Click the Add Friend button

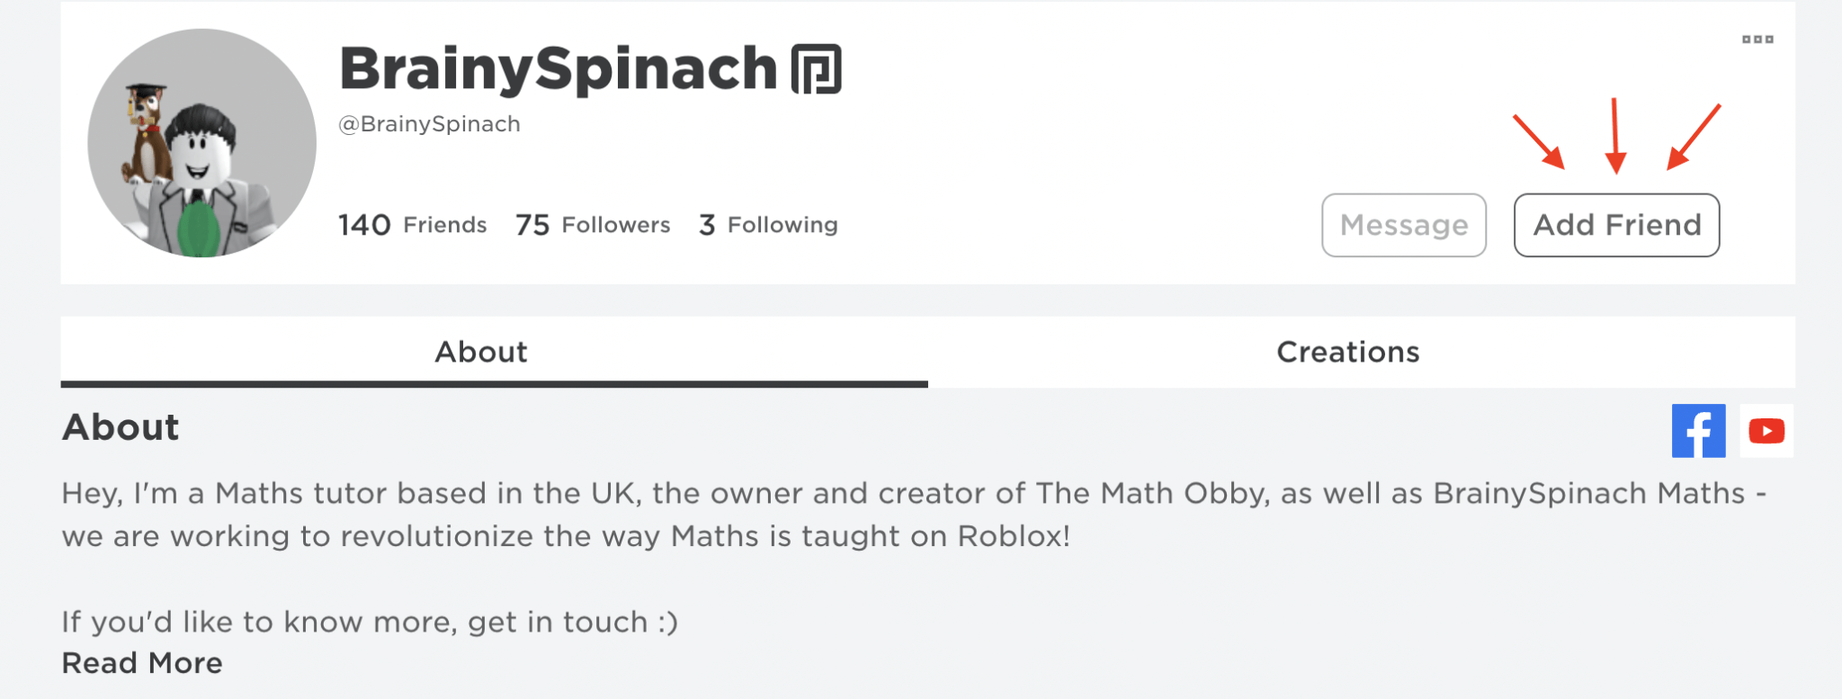pos(1616,225)
